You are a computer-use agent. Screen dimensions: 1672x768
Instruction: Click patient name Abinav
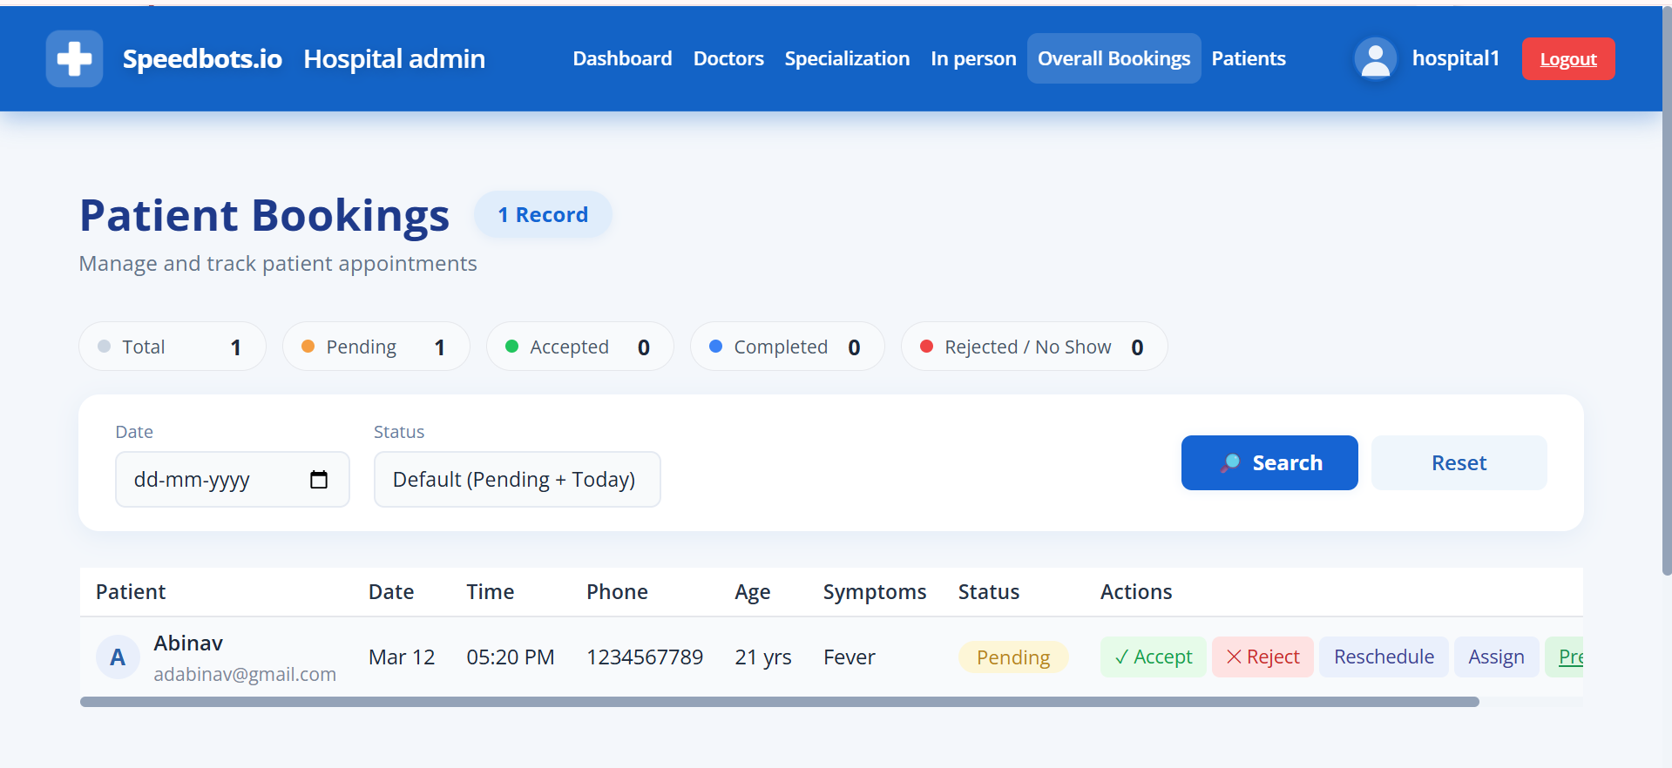click(x=188, y=643)
